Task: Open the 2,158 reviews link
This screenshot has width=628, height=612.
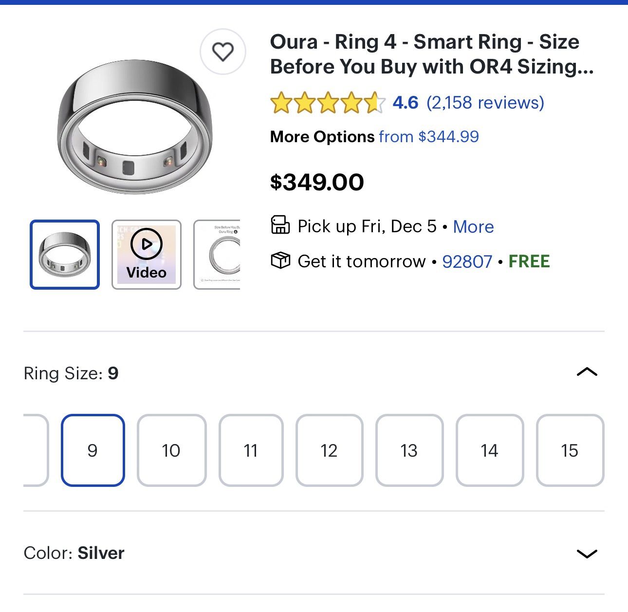Action: pyautogui.click(x=485, y=103)
